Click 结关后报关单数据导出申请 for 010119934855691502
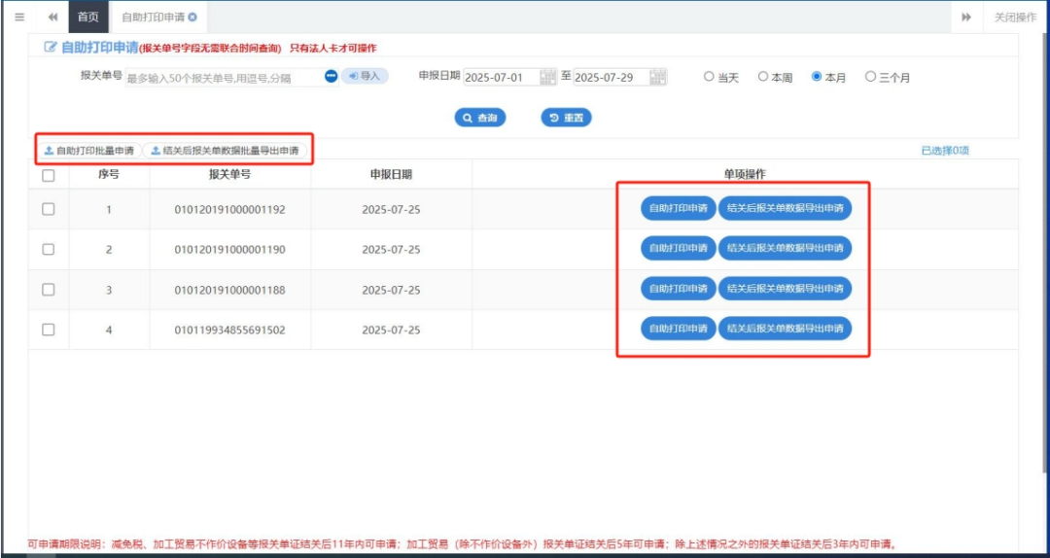Image resolution: width=1050 pixels, height=558 pixels. point(785,329)
